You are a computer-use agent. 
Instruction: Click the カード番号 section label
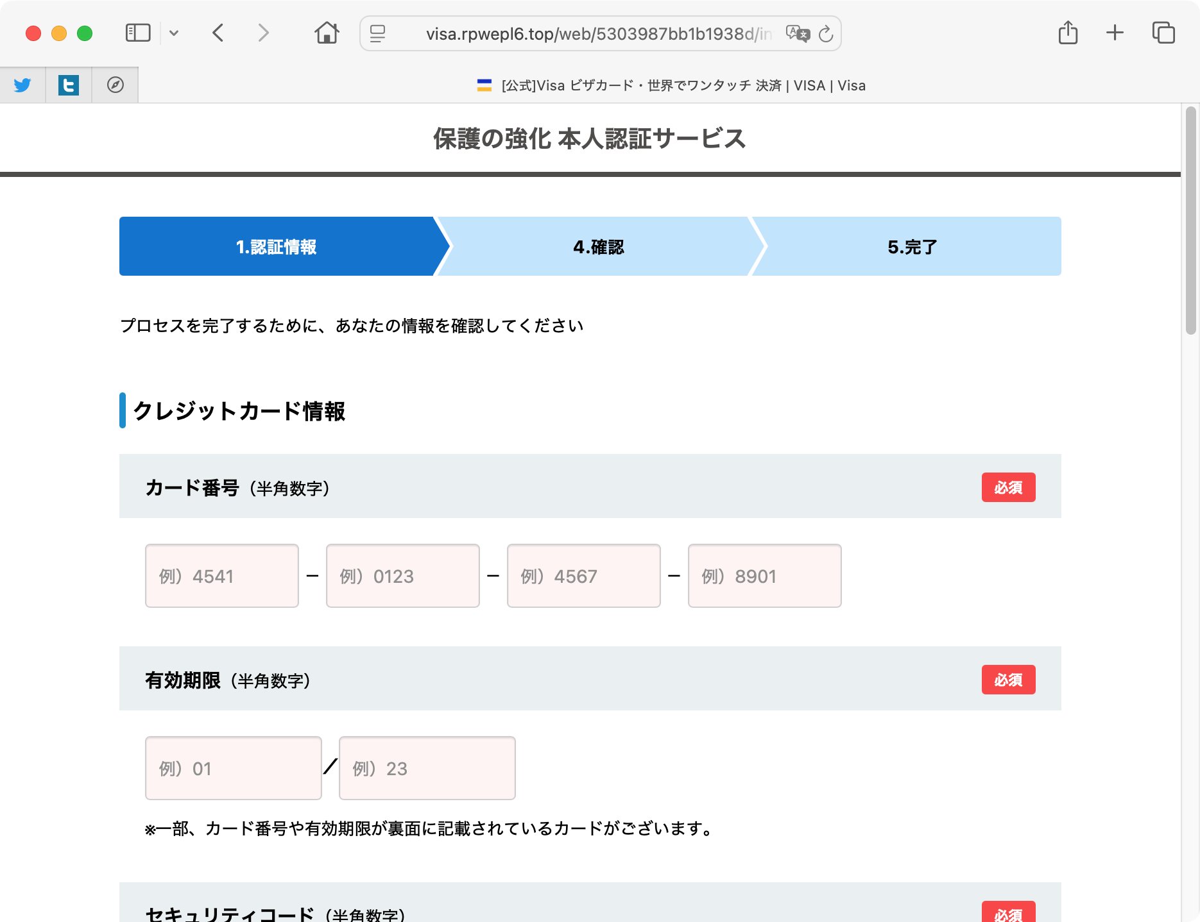(x=238, y=488)
